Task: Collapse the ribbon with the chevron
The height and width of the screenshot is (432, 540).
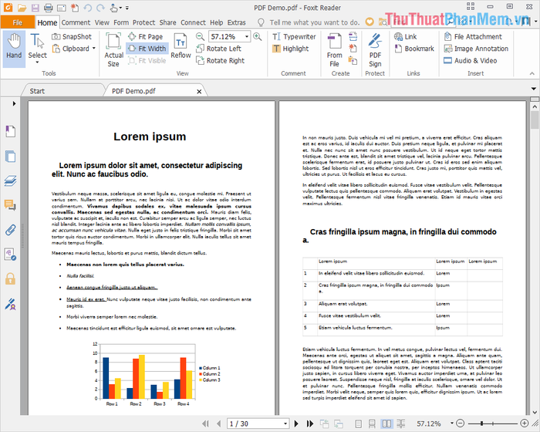Action: point(532,73)
